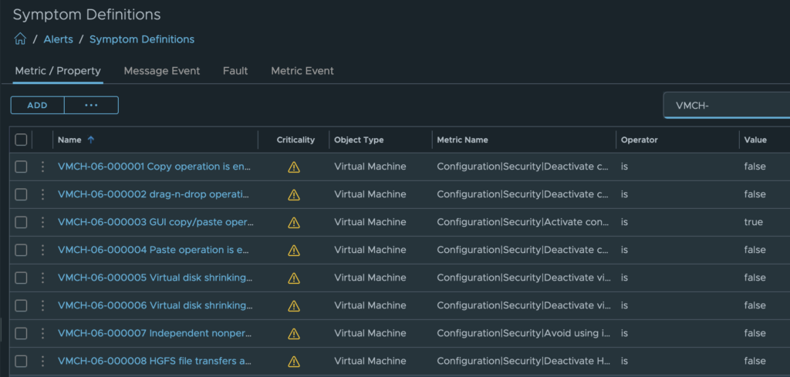Switch to the Fault tab
The width and height of the screenshot is (790, 377).
click(x=235, y=71)
